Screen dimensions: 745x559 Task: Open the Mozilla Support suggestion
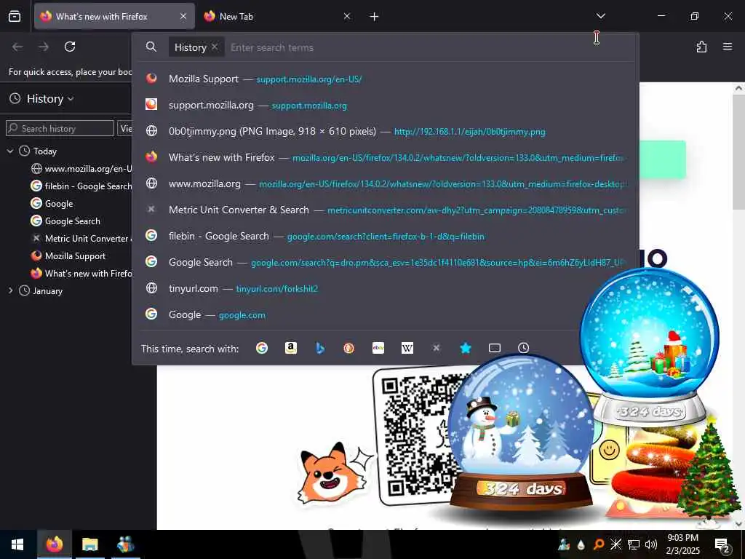click(386, 79)
